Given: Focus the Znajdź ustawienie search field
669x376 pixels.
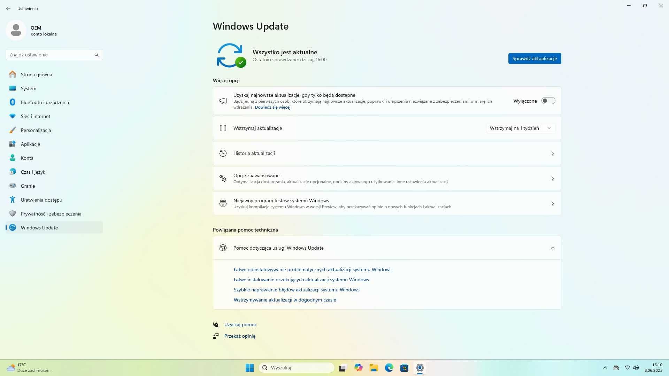Looking at the screenshot, I should click(54, 55).
